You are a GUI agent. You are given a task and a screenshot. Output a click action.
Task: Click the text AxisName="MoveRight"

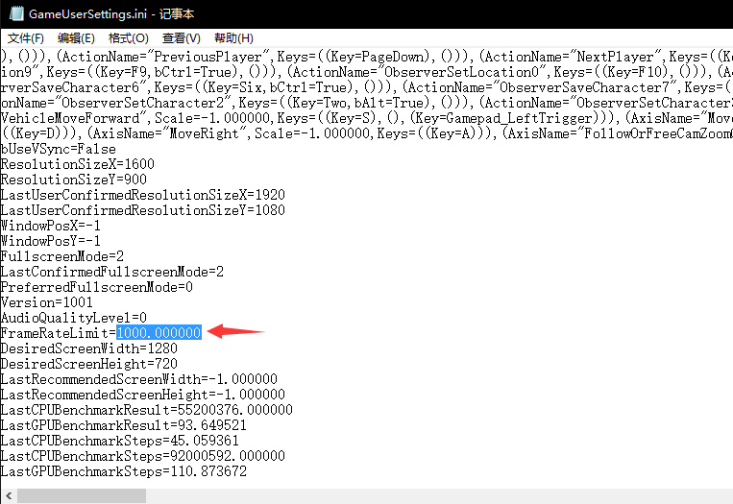click(x=170, y=133)
